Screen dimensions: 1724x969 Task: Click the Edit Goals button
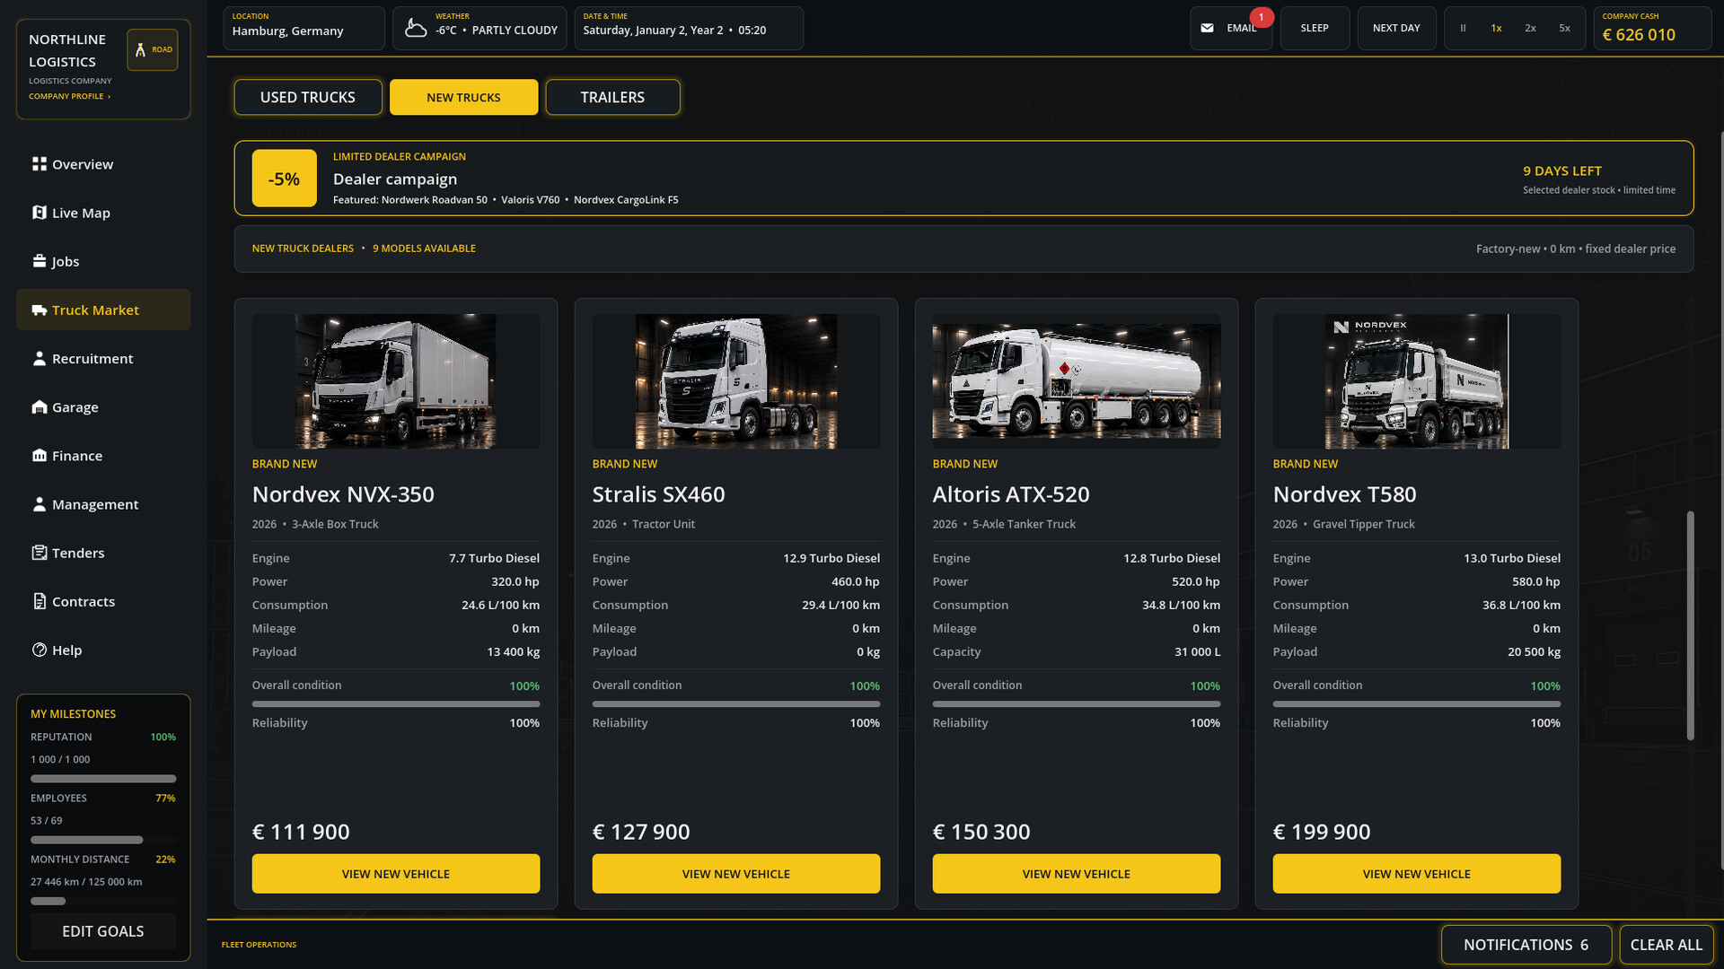(103, 931)
